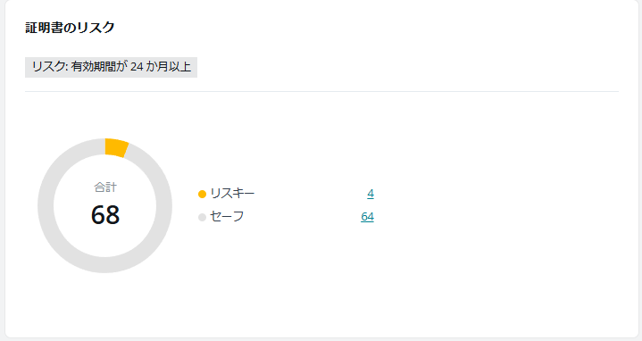The width and height of the screenshot is (642, 341).
Task: Click the 証明書のリスク card title
Action: coord(70,28)
